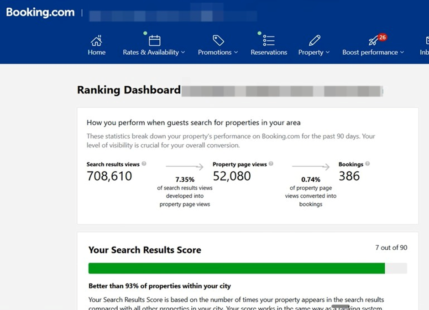Click the 0.74% conversion percentage

(x=311, y=179)
